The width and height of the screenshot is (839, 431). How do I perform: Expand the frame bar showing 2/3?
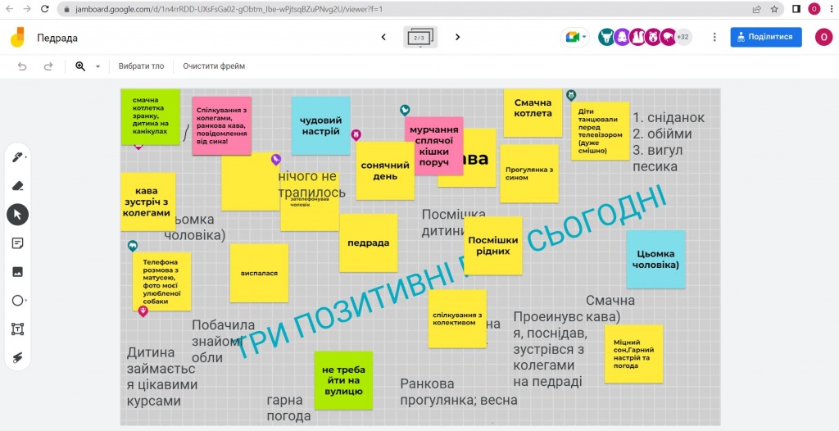[x=420, y=38]
